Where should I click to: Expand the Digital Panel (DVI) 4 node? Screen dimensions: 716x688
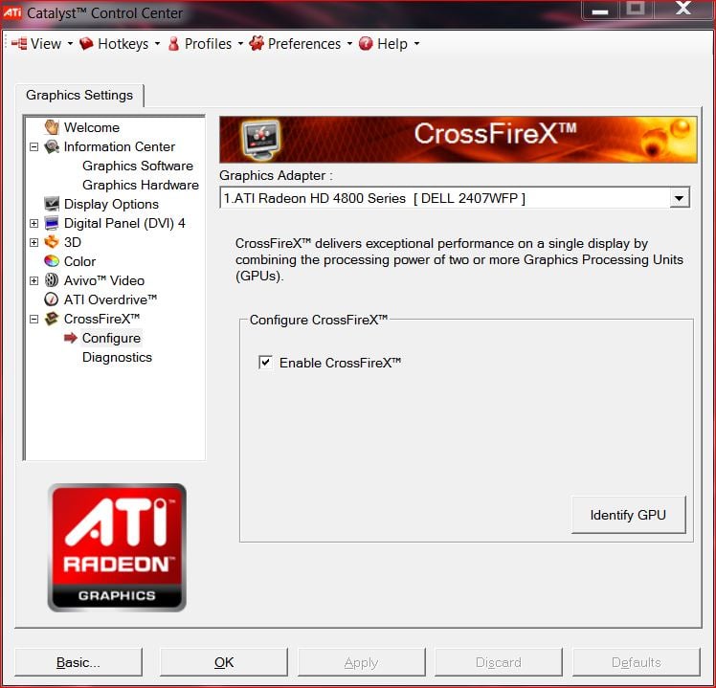(34, 223)
